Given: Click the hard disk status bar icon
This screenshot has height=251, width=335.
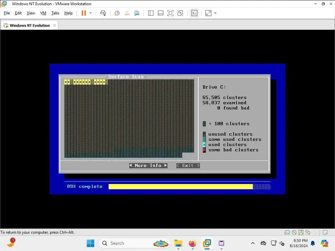Looking at the screenshot, I should (x=287, y=232).
